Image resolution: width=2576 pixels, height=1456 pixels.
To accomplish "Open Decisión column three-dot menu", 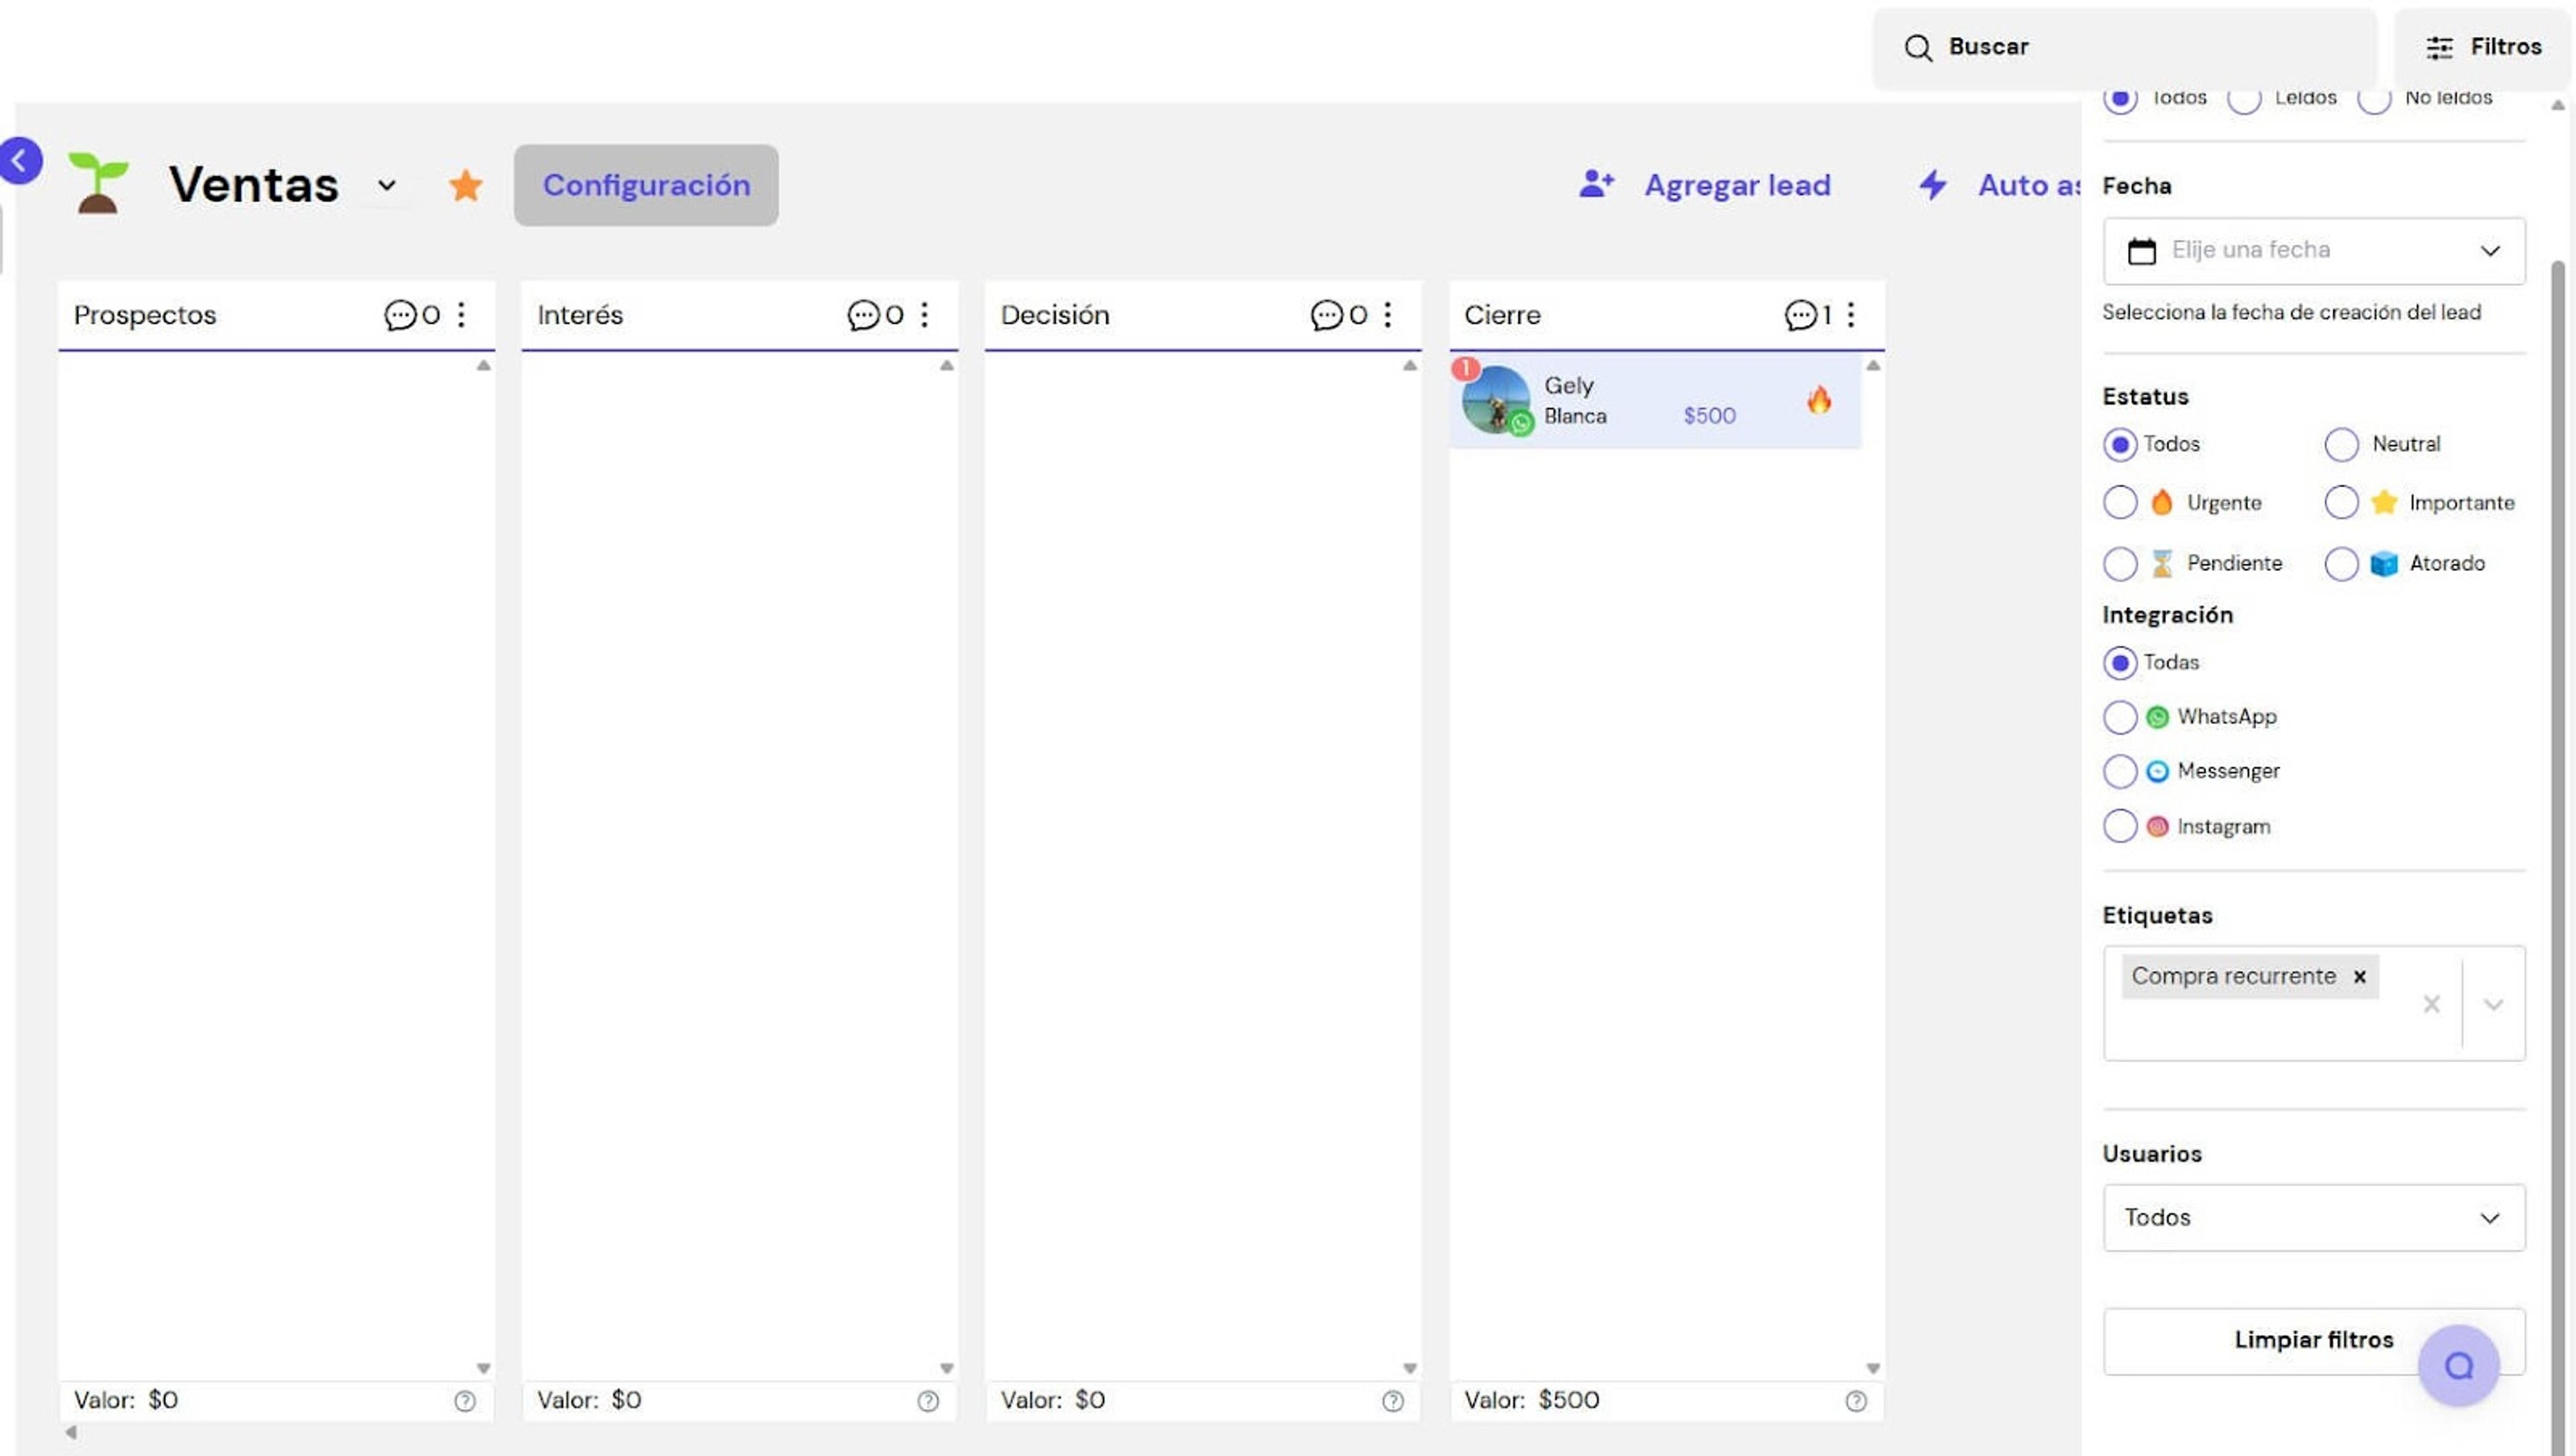I will tap(1387, 315).
